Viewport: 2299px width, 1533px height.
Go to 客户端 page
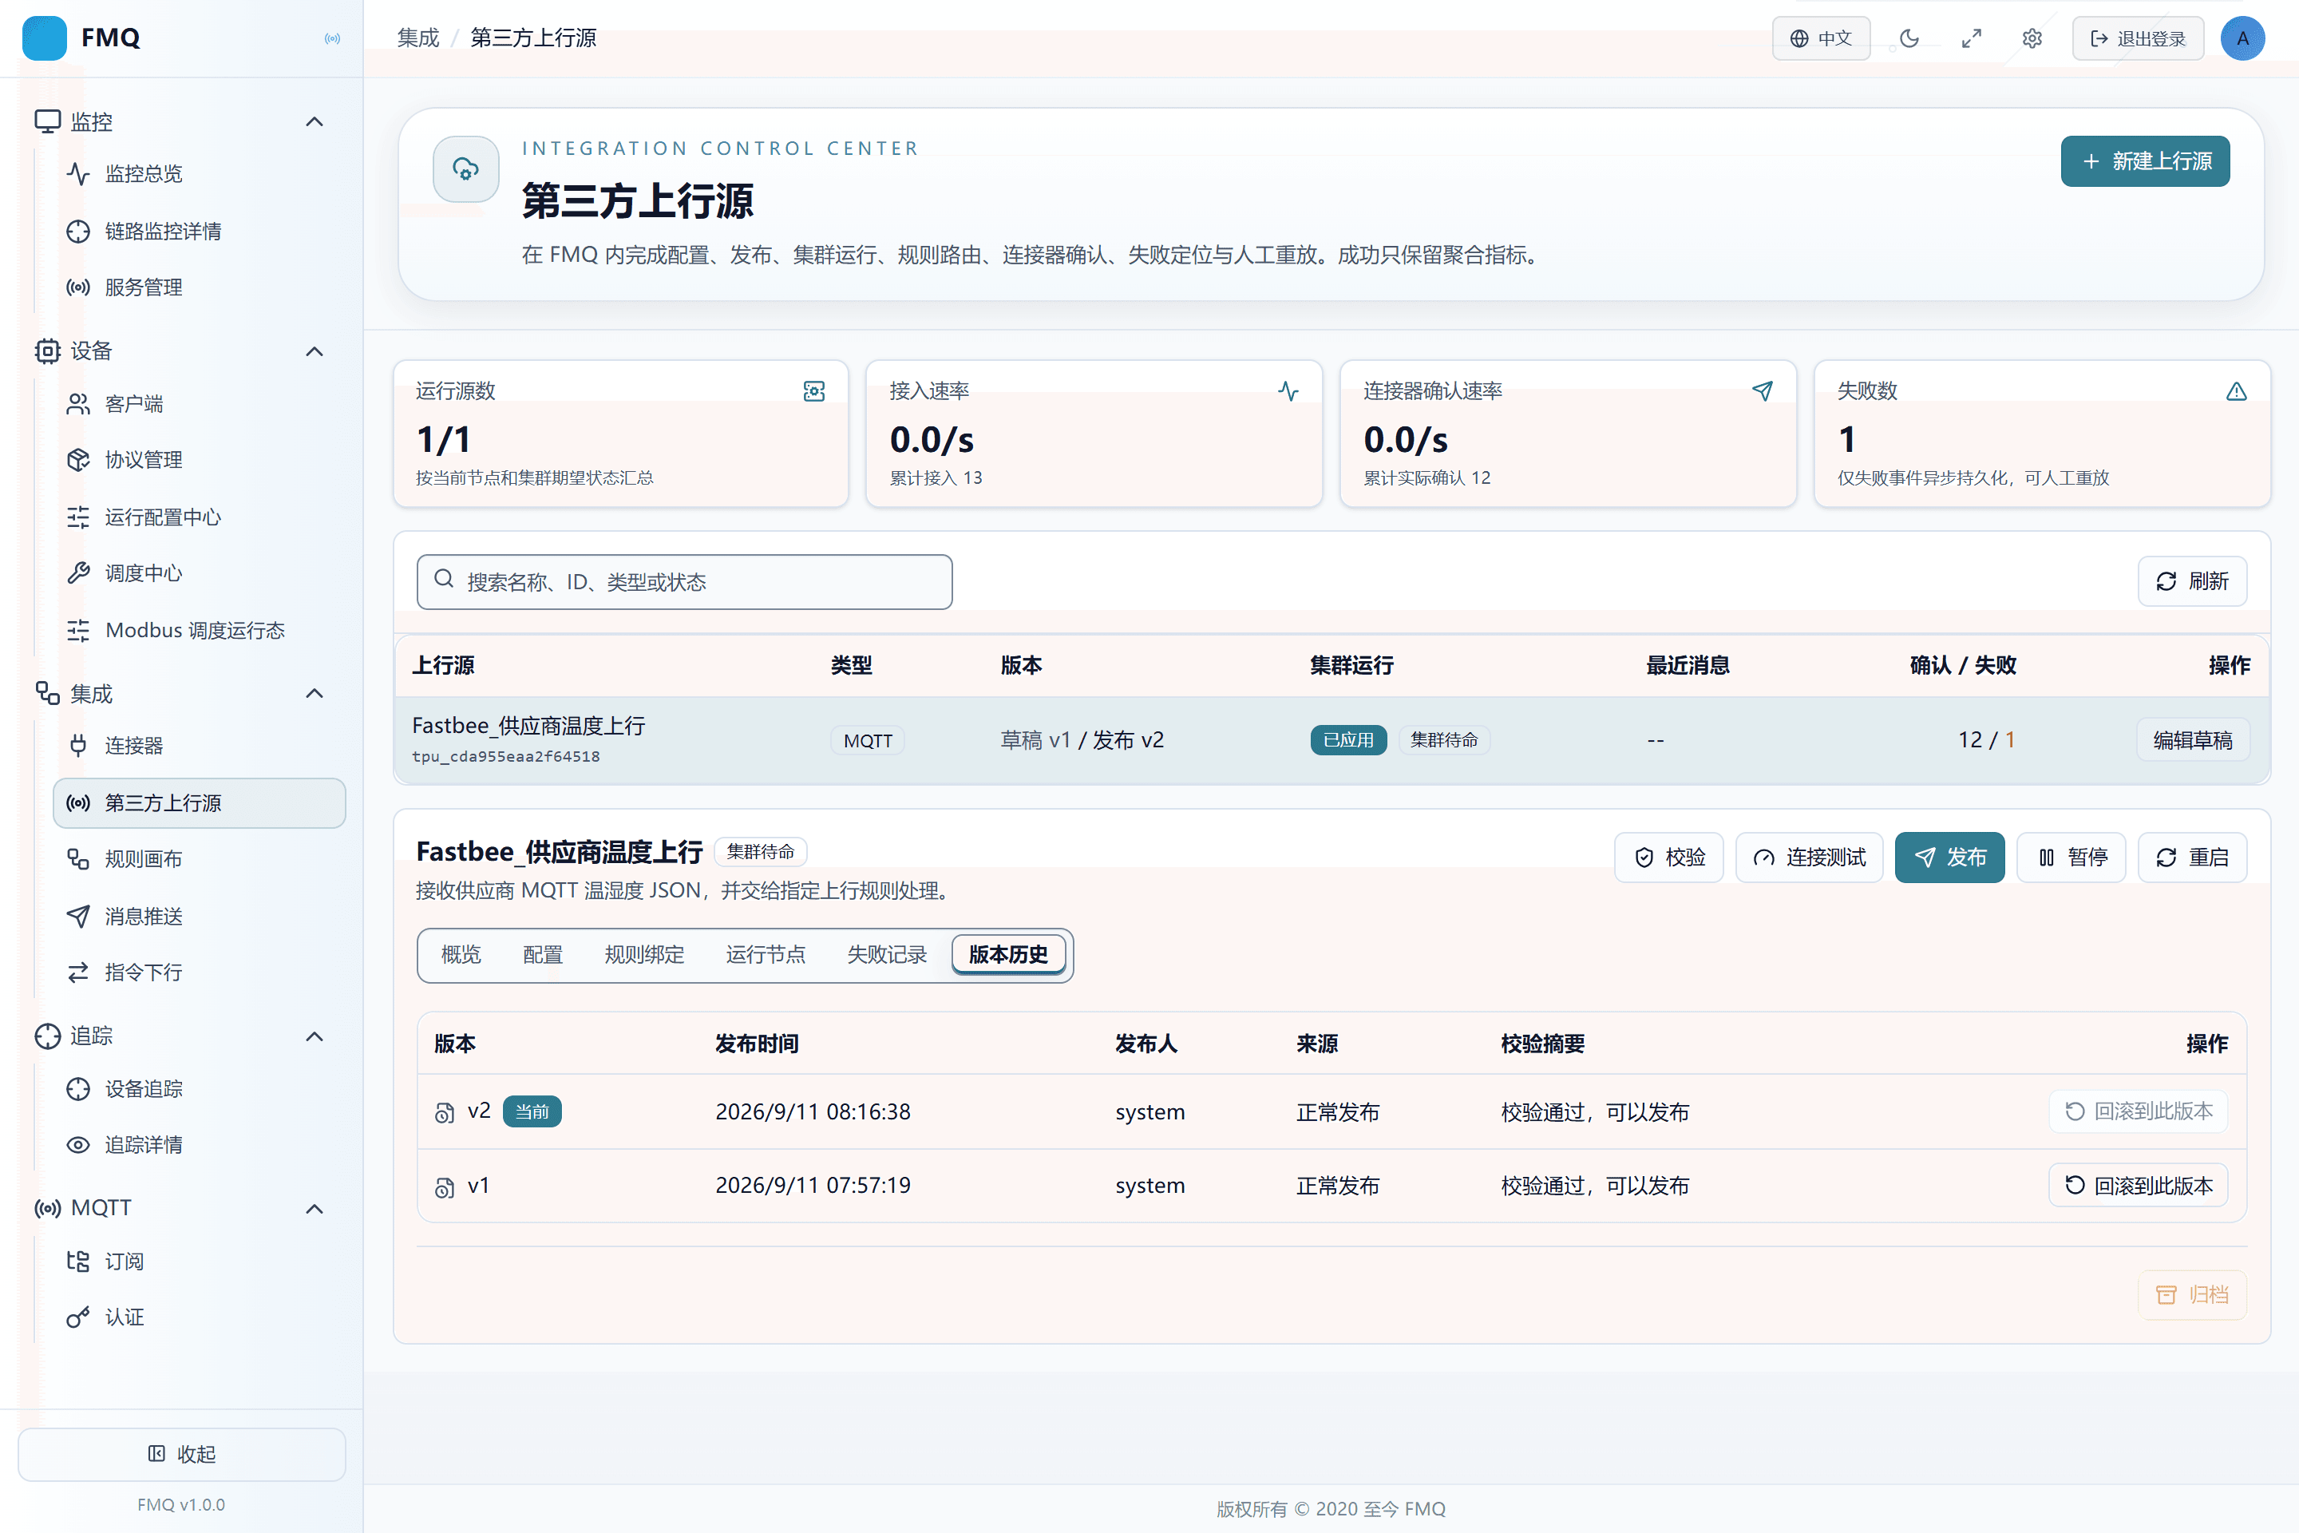pos(200,404)
